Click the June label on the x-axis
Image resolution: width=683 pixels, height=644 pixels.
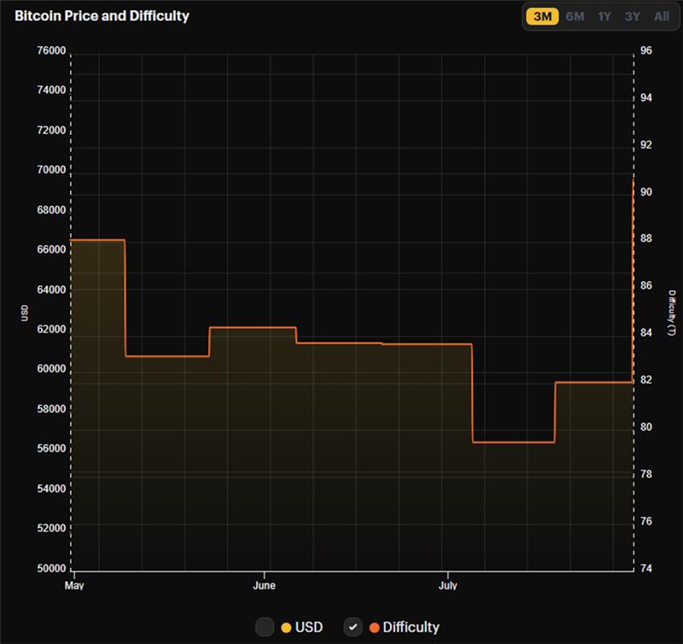coord(264,585)
